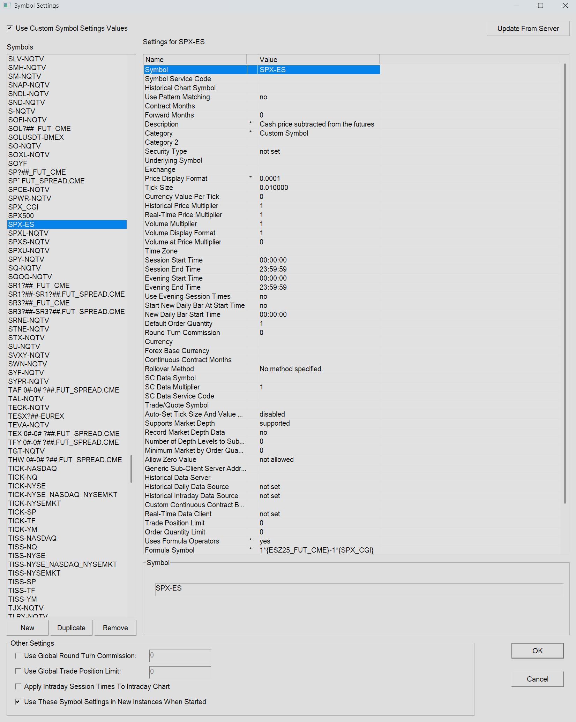576x722 pixels.
Task: Select the Symbol Service Code row
Action: [x=262, y=79]
